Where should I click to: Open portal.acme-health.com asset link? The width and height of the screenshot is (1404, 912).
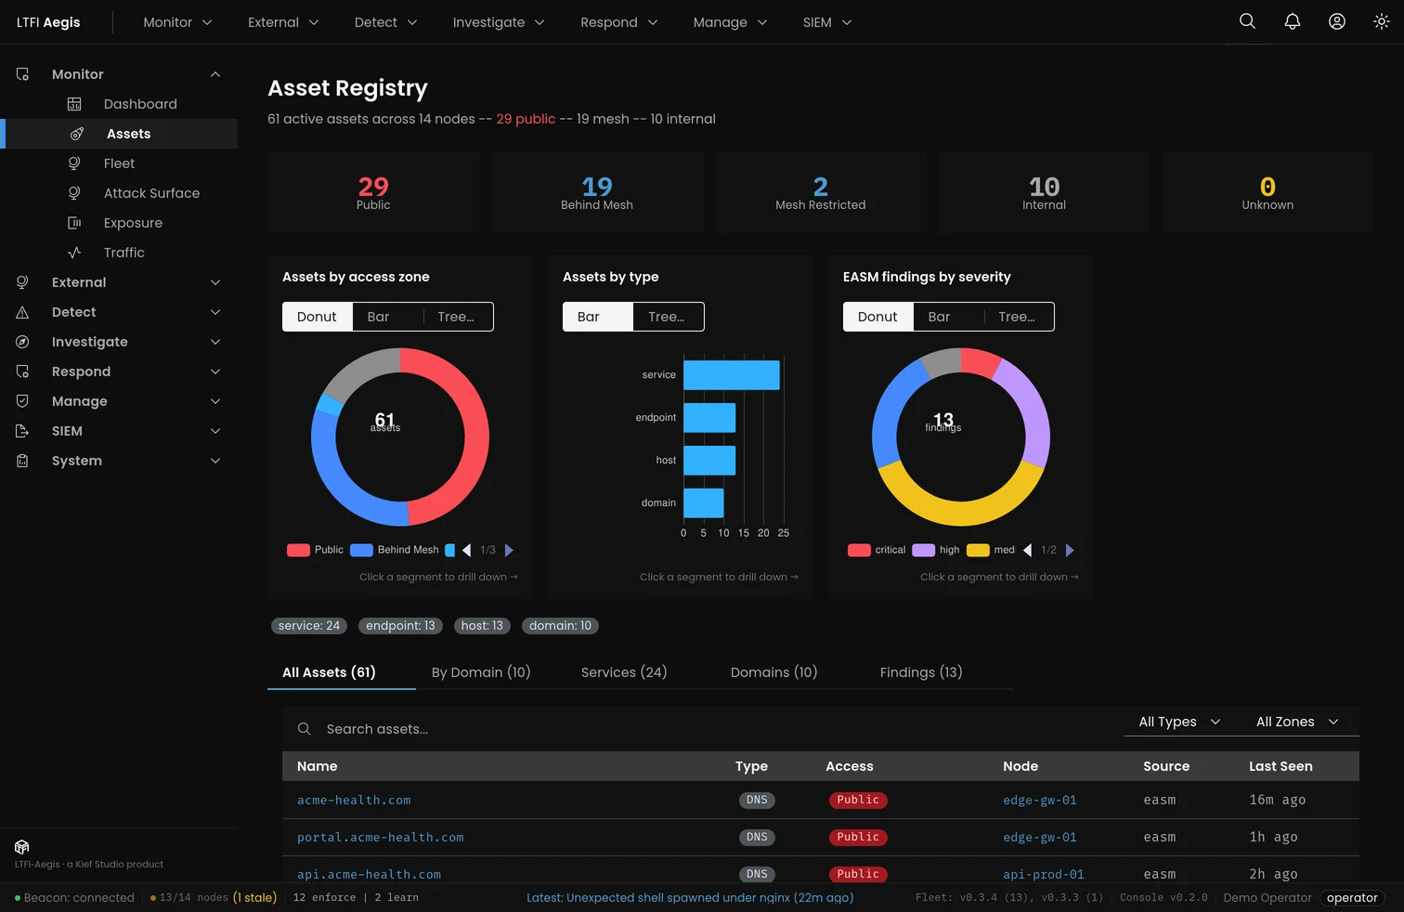pyautogui.click(x=381, y=837)
